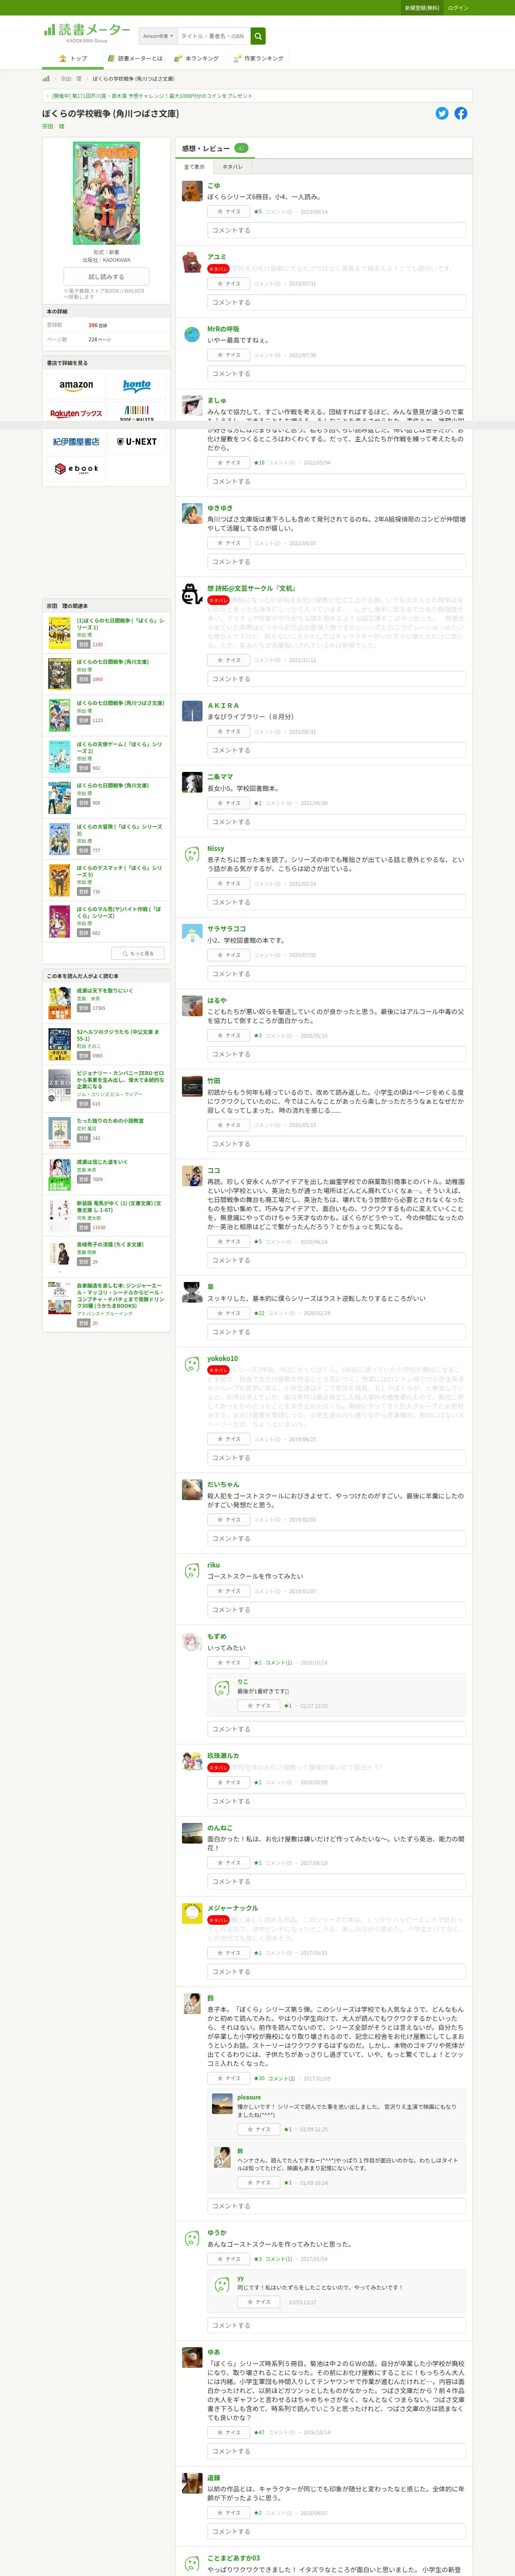
Task: Give ナイス to のんねこ's review
Action: [229, 1863]
